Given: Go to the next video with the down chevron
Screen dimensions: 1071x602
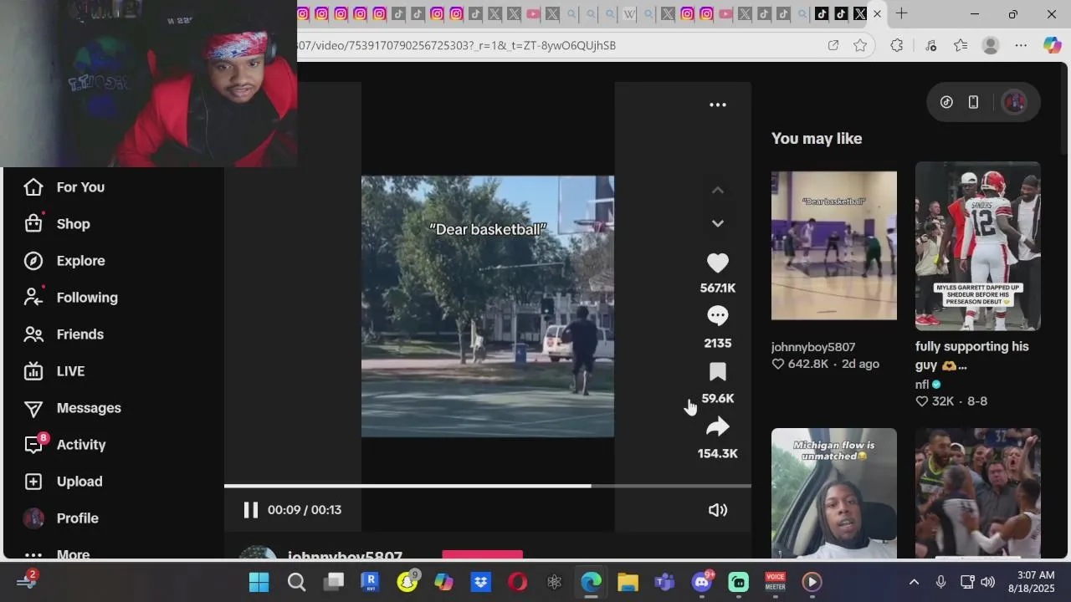Looking at the screenshot, I should coord(718,223).
